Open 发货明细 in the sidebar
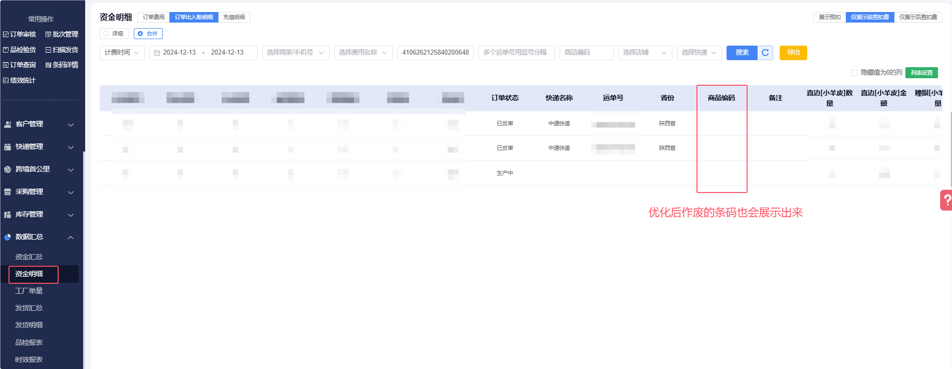The width and height of the screenshot is (952, 369). coord(29,325)
